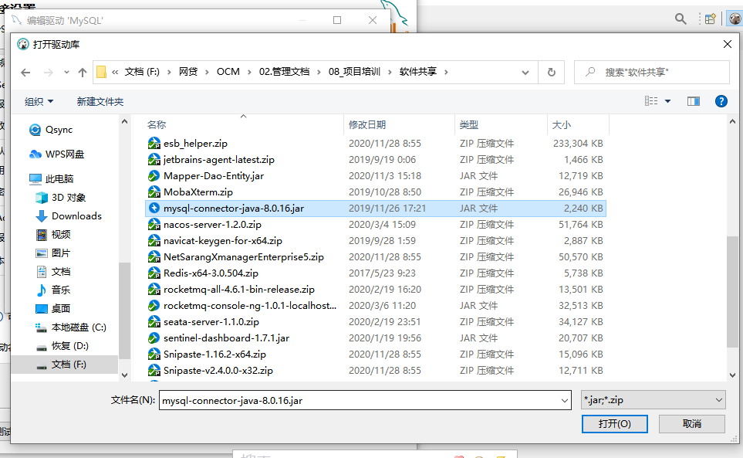Open the 组织 dropdown menu
The width and height of the screenshot is (743, 458).
39,101
